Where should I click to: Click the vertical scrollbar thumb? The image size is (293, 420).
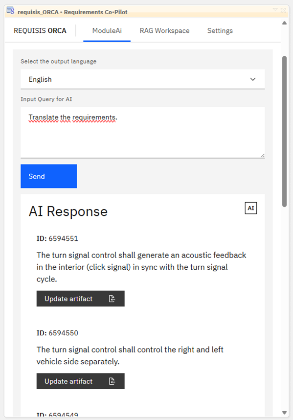(x=284, y=131)
